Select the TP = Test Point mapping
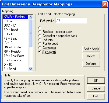 pos(15,56)
